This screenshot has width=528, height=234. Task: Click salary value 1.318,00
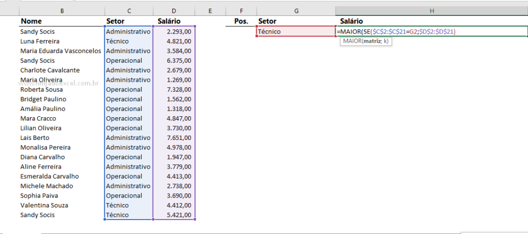[x=179, y=109]
